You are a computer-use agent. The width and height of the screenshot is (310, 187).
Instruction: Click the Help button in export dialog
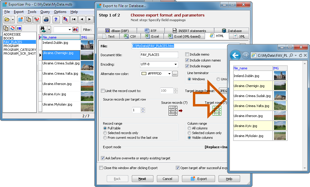(x=229, y=179)
